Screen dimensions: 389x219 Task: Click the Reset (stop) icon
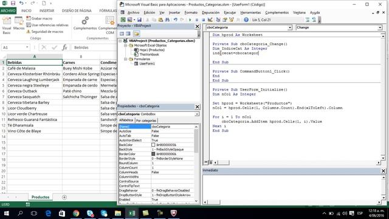[x=203, y=20]
